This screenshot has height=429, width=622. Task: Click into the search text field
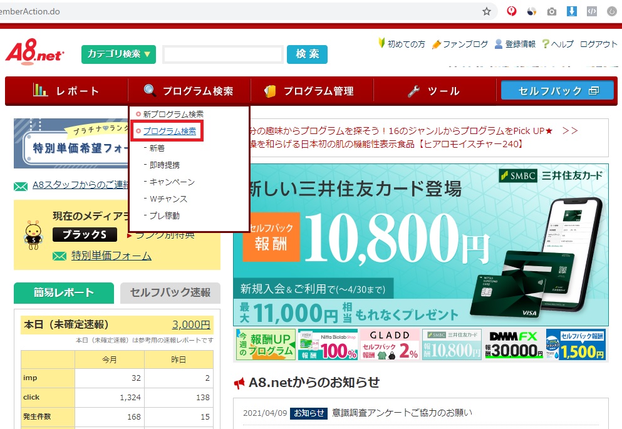point(223,54)
